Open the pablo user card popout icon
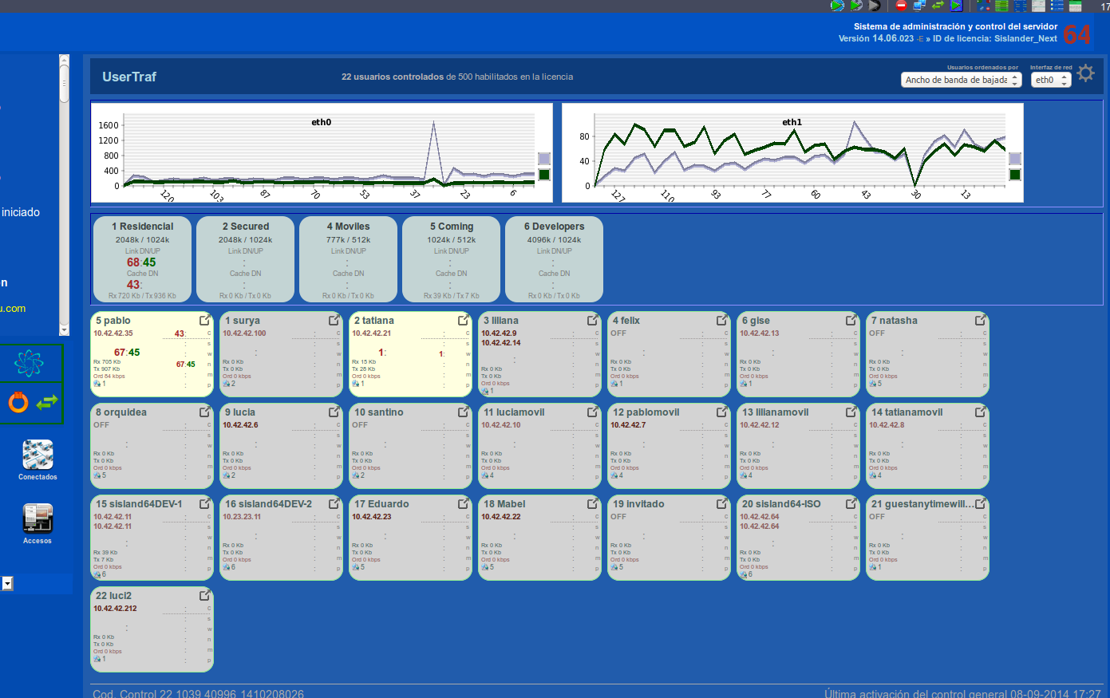The image size is (1110, 698). [x=205, y=320]
